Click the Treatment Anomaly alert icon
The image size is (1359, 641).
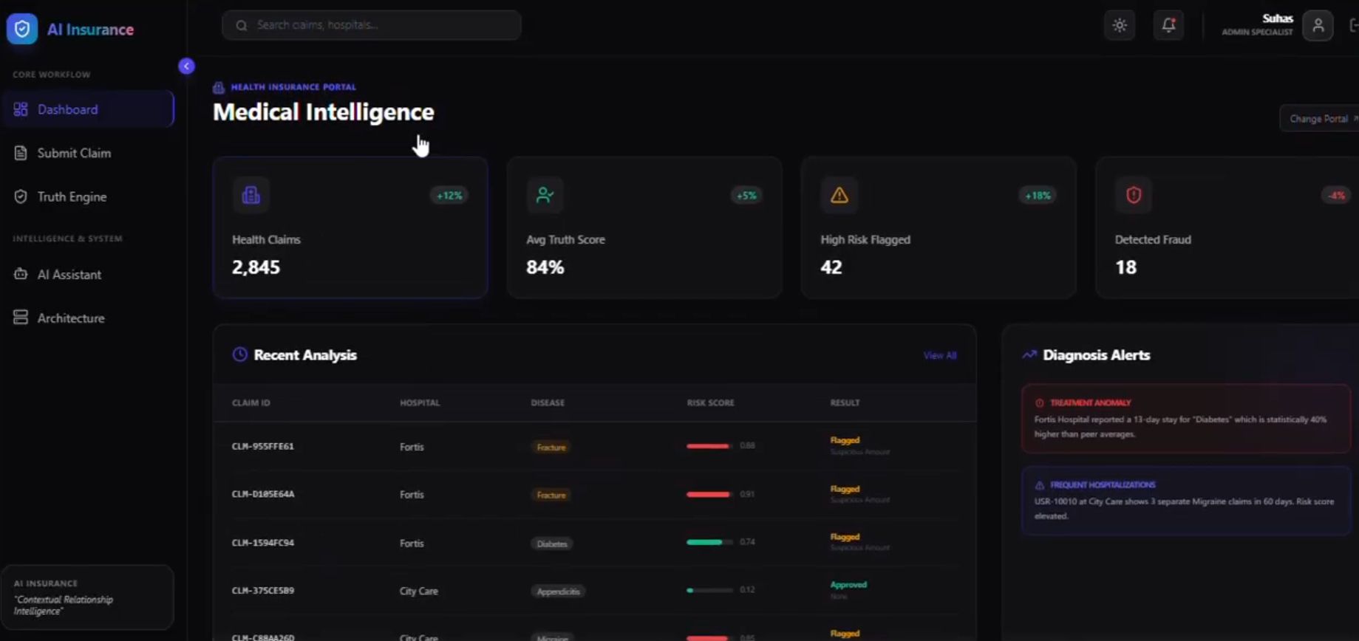pyautogui.click(x=1040, y=403)
